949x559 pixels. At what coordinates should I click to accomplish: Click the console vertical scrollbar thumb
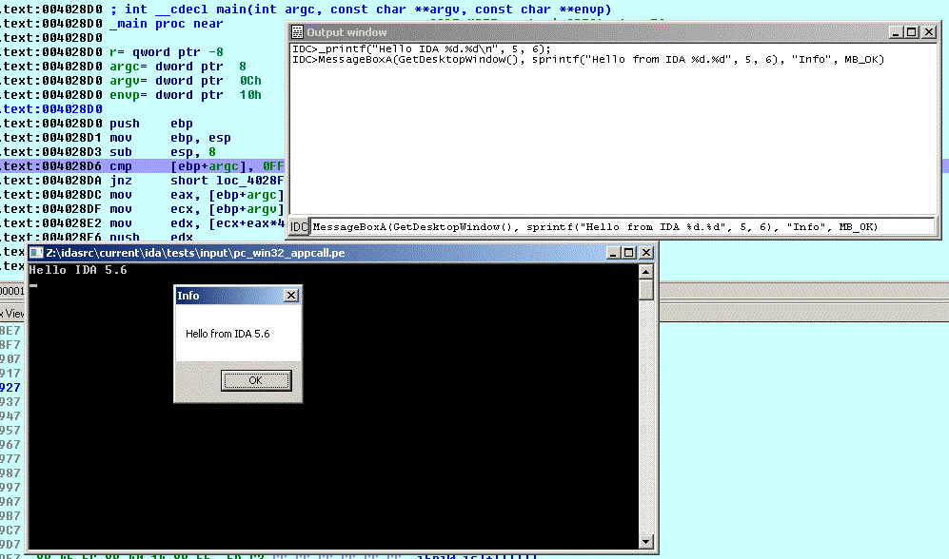pyautogui.click(x=646, y=289)
